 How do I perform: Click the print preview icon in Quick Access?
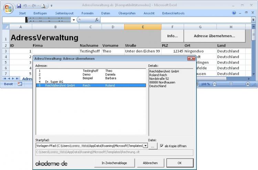point(43,6)
